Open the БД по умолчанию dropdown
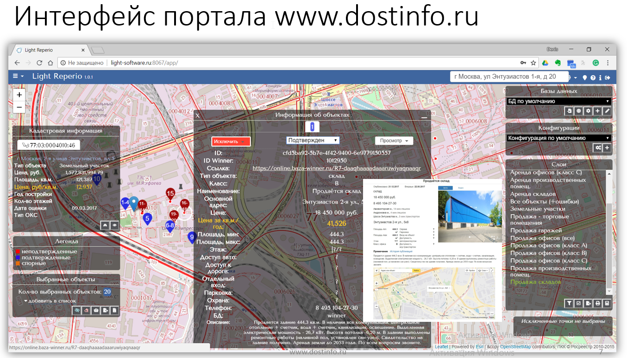Screen dimensions: 627x358 [558, 101]
